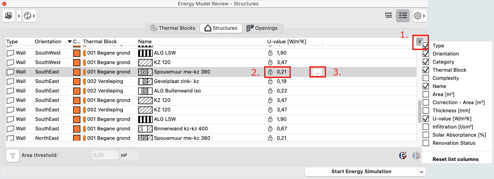Uncheck the Thermal Block column checkbox
The image size is (494, 179).
[426, 70]
